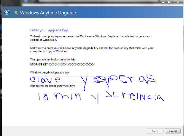The width and height of the screenshot is (184, 136).
Task: Cancel the Windows Anytime Upgrade wizard
Action: (x=173, y=131)
